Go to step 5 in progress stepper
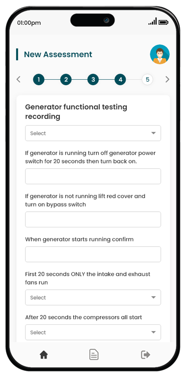The width and height of the screenshot is (186, 377). 147,80
